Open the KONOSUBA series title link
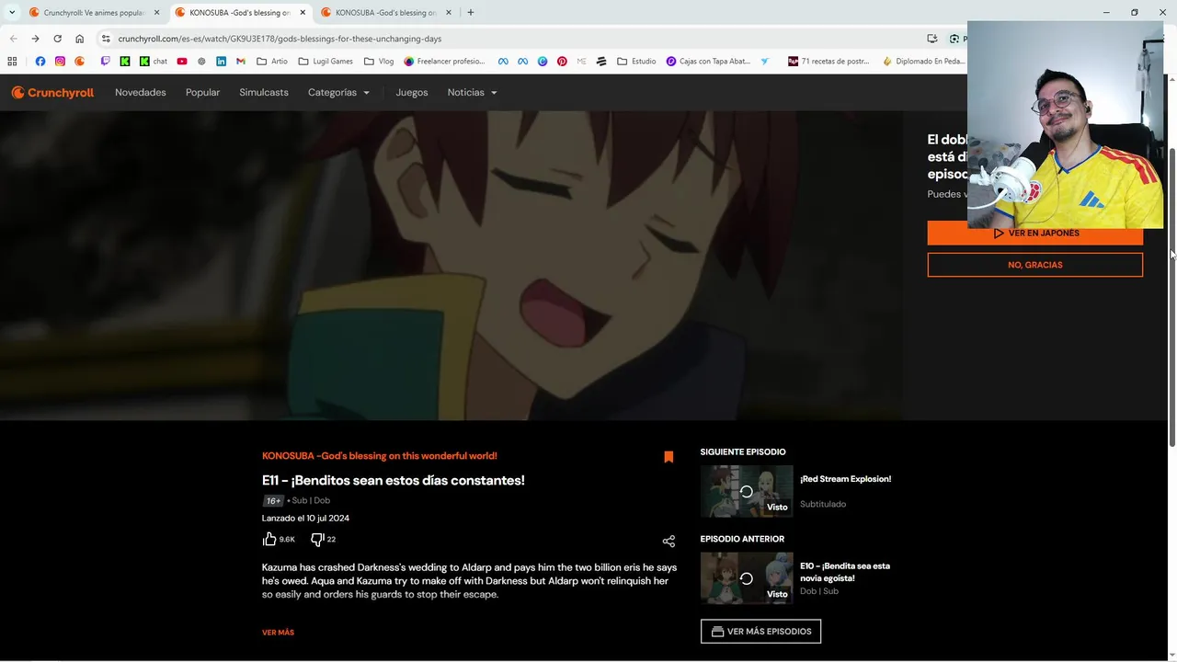1177x662 pixels. click(x=379, y=456)
